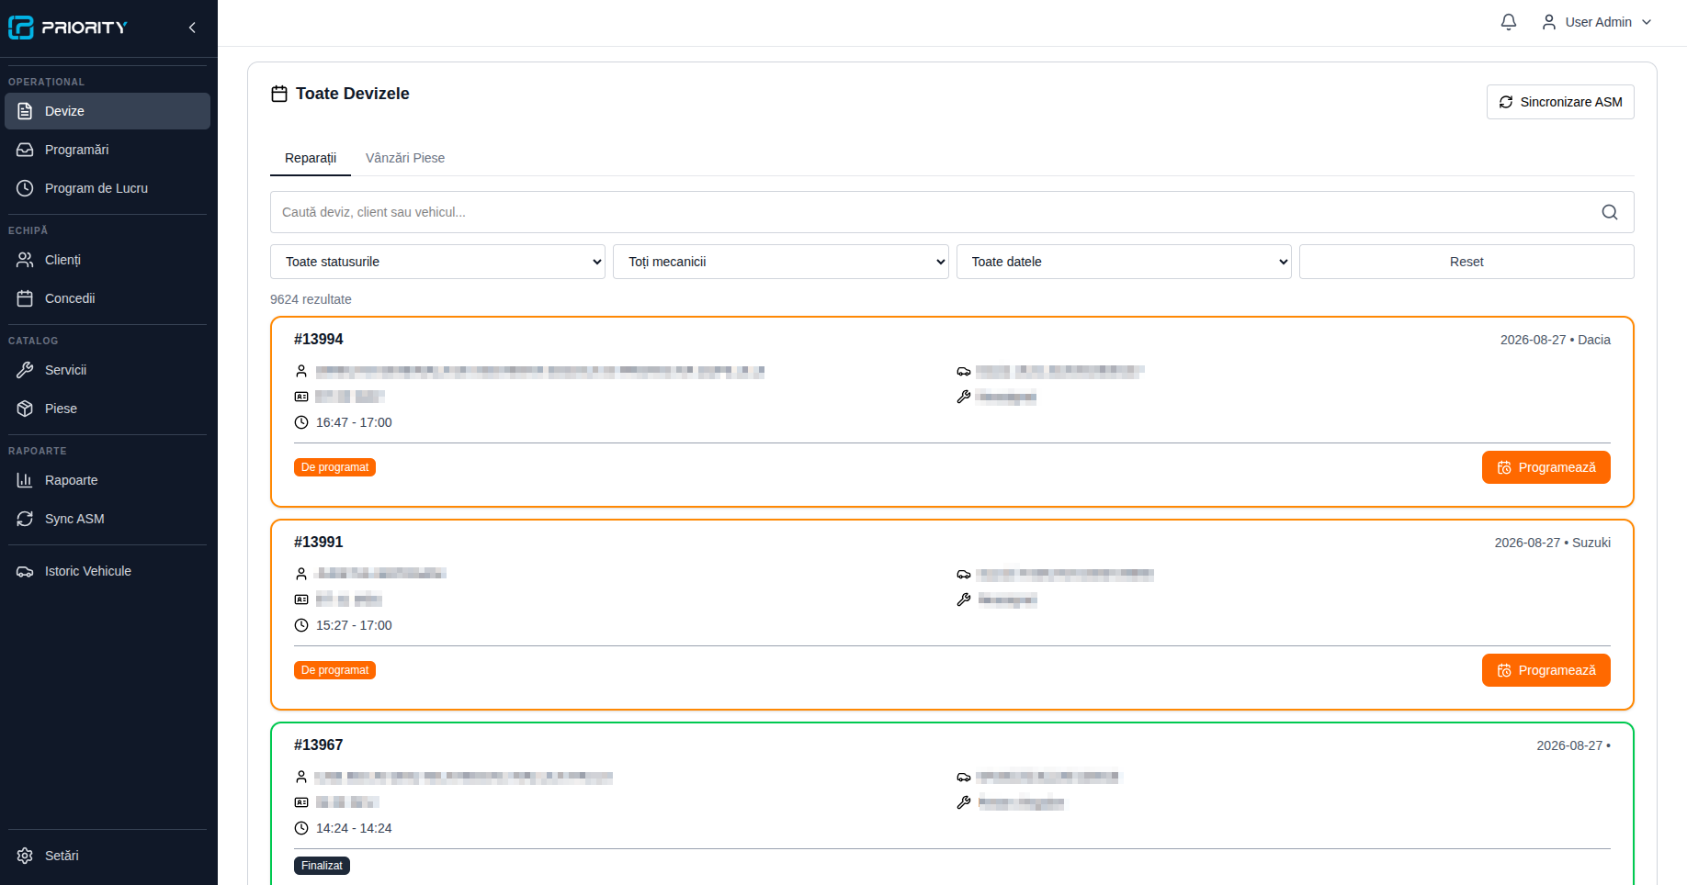Screen dimensions: 1687x885
Task: Click the Programări inbox icon
Action: [x=26, y=150]
